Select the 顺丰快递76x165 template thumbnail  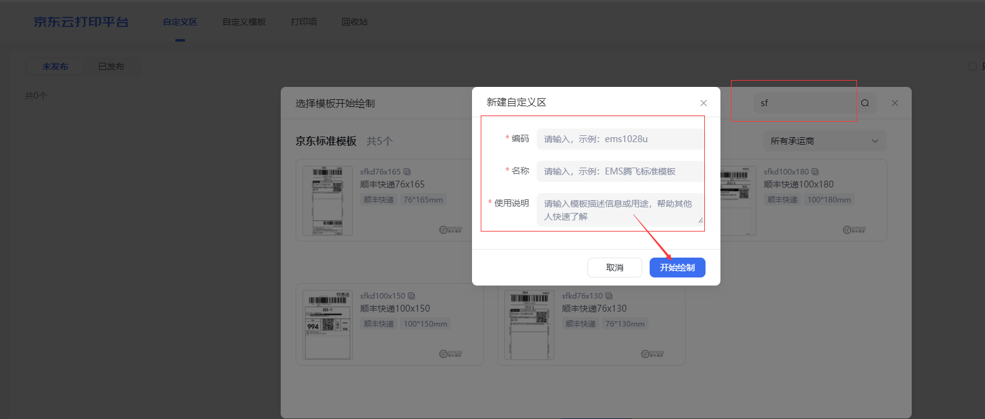[327, 200]
